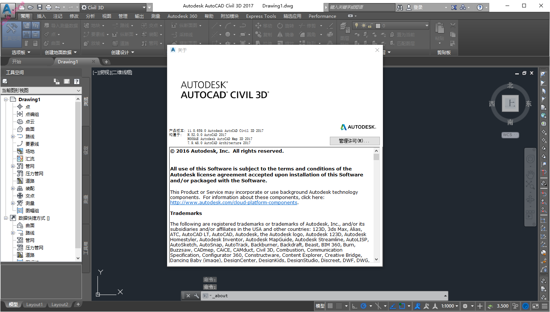
Task: Save the drawing with the floppy disk icon
Action: [x=40, y=7]
